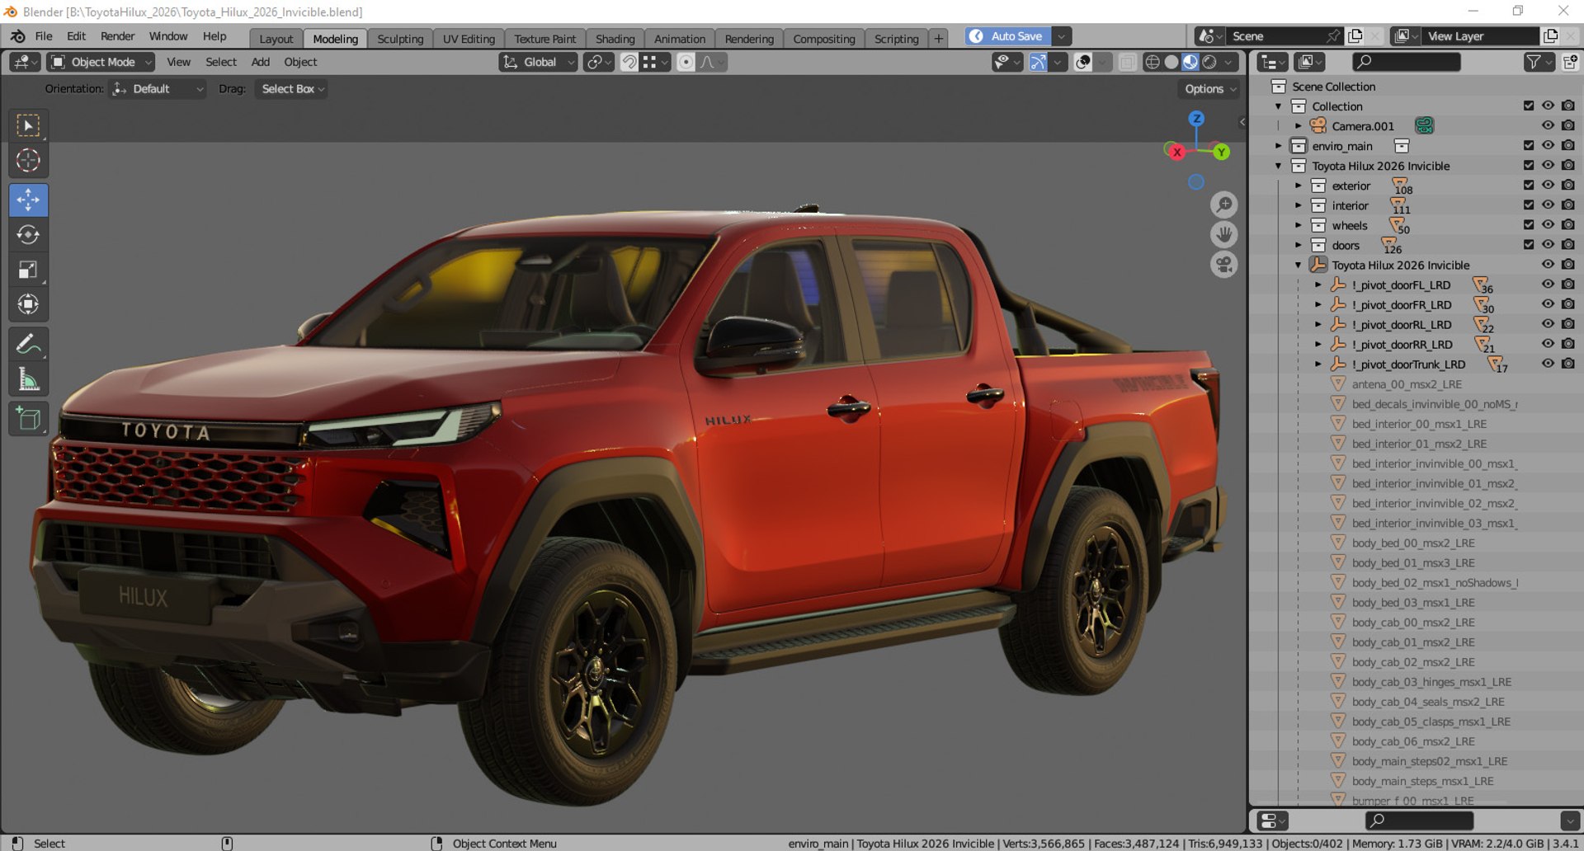The image size is (1584, 851).
Task: Uncheck wheels collection checkbox
Action: click(1529, 224)
